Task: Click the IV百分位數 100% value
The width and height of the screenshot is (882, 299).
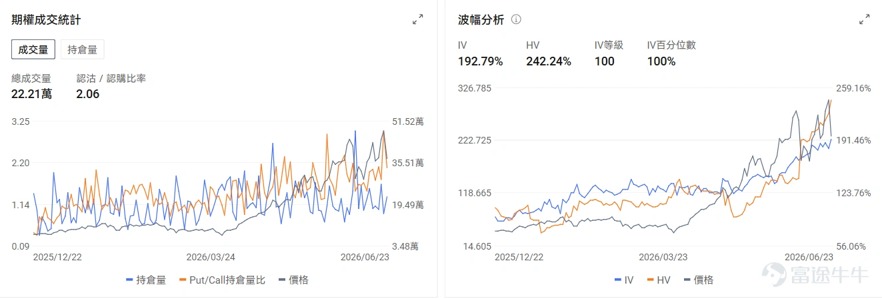Action: pyautogui.click(x=661, y=61)
